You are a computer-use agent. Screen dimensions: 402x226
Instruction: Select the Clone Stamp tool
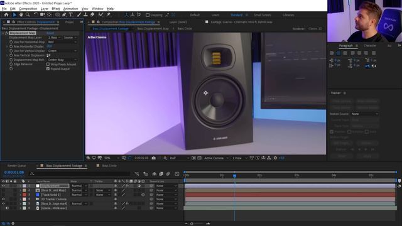85,15
